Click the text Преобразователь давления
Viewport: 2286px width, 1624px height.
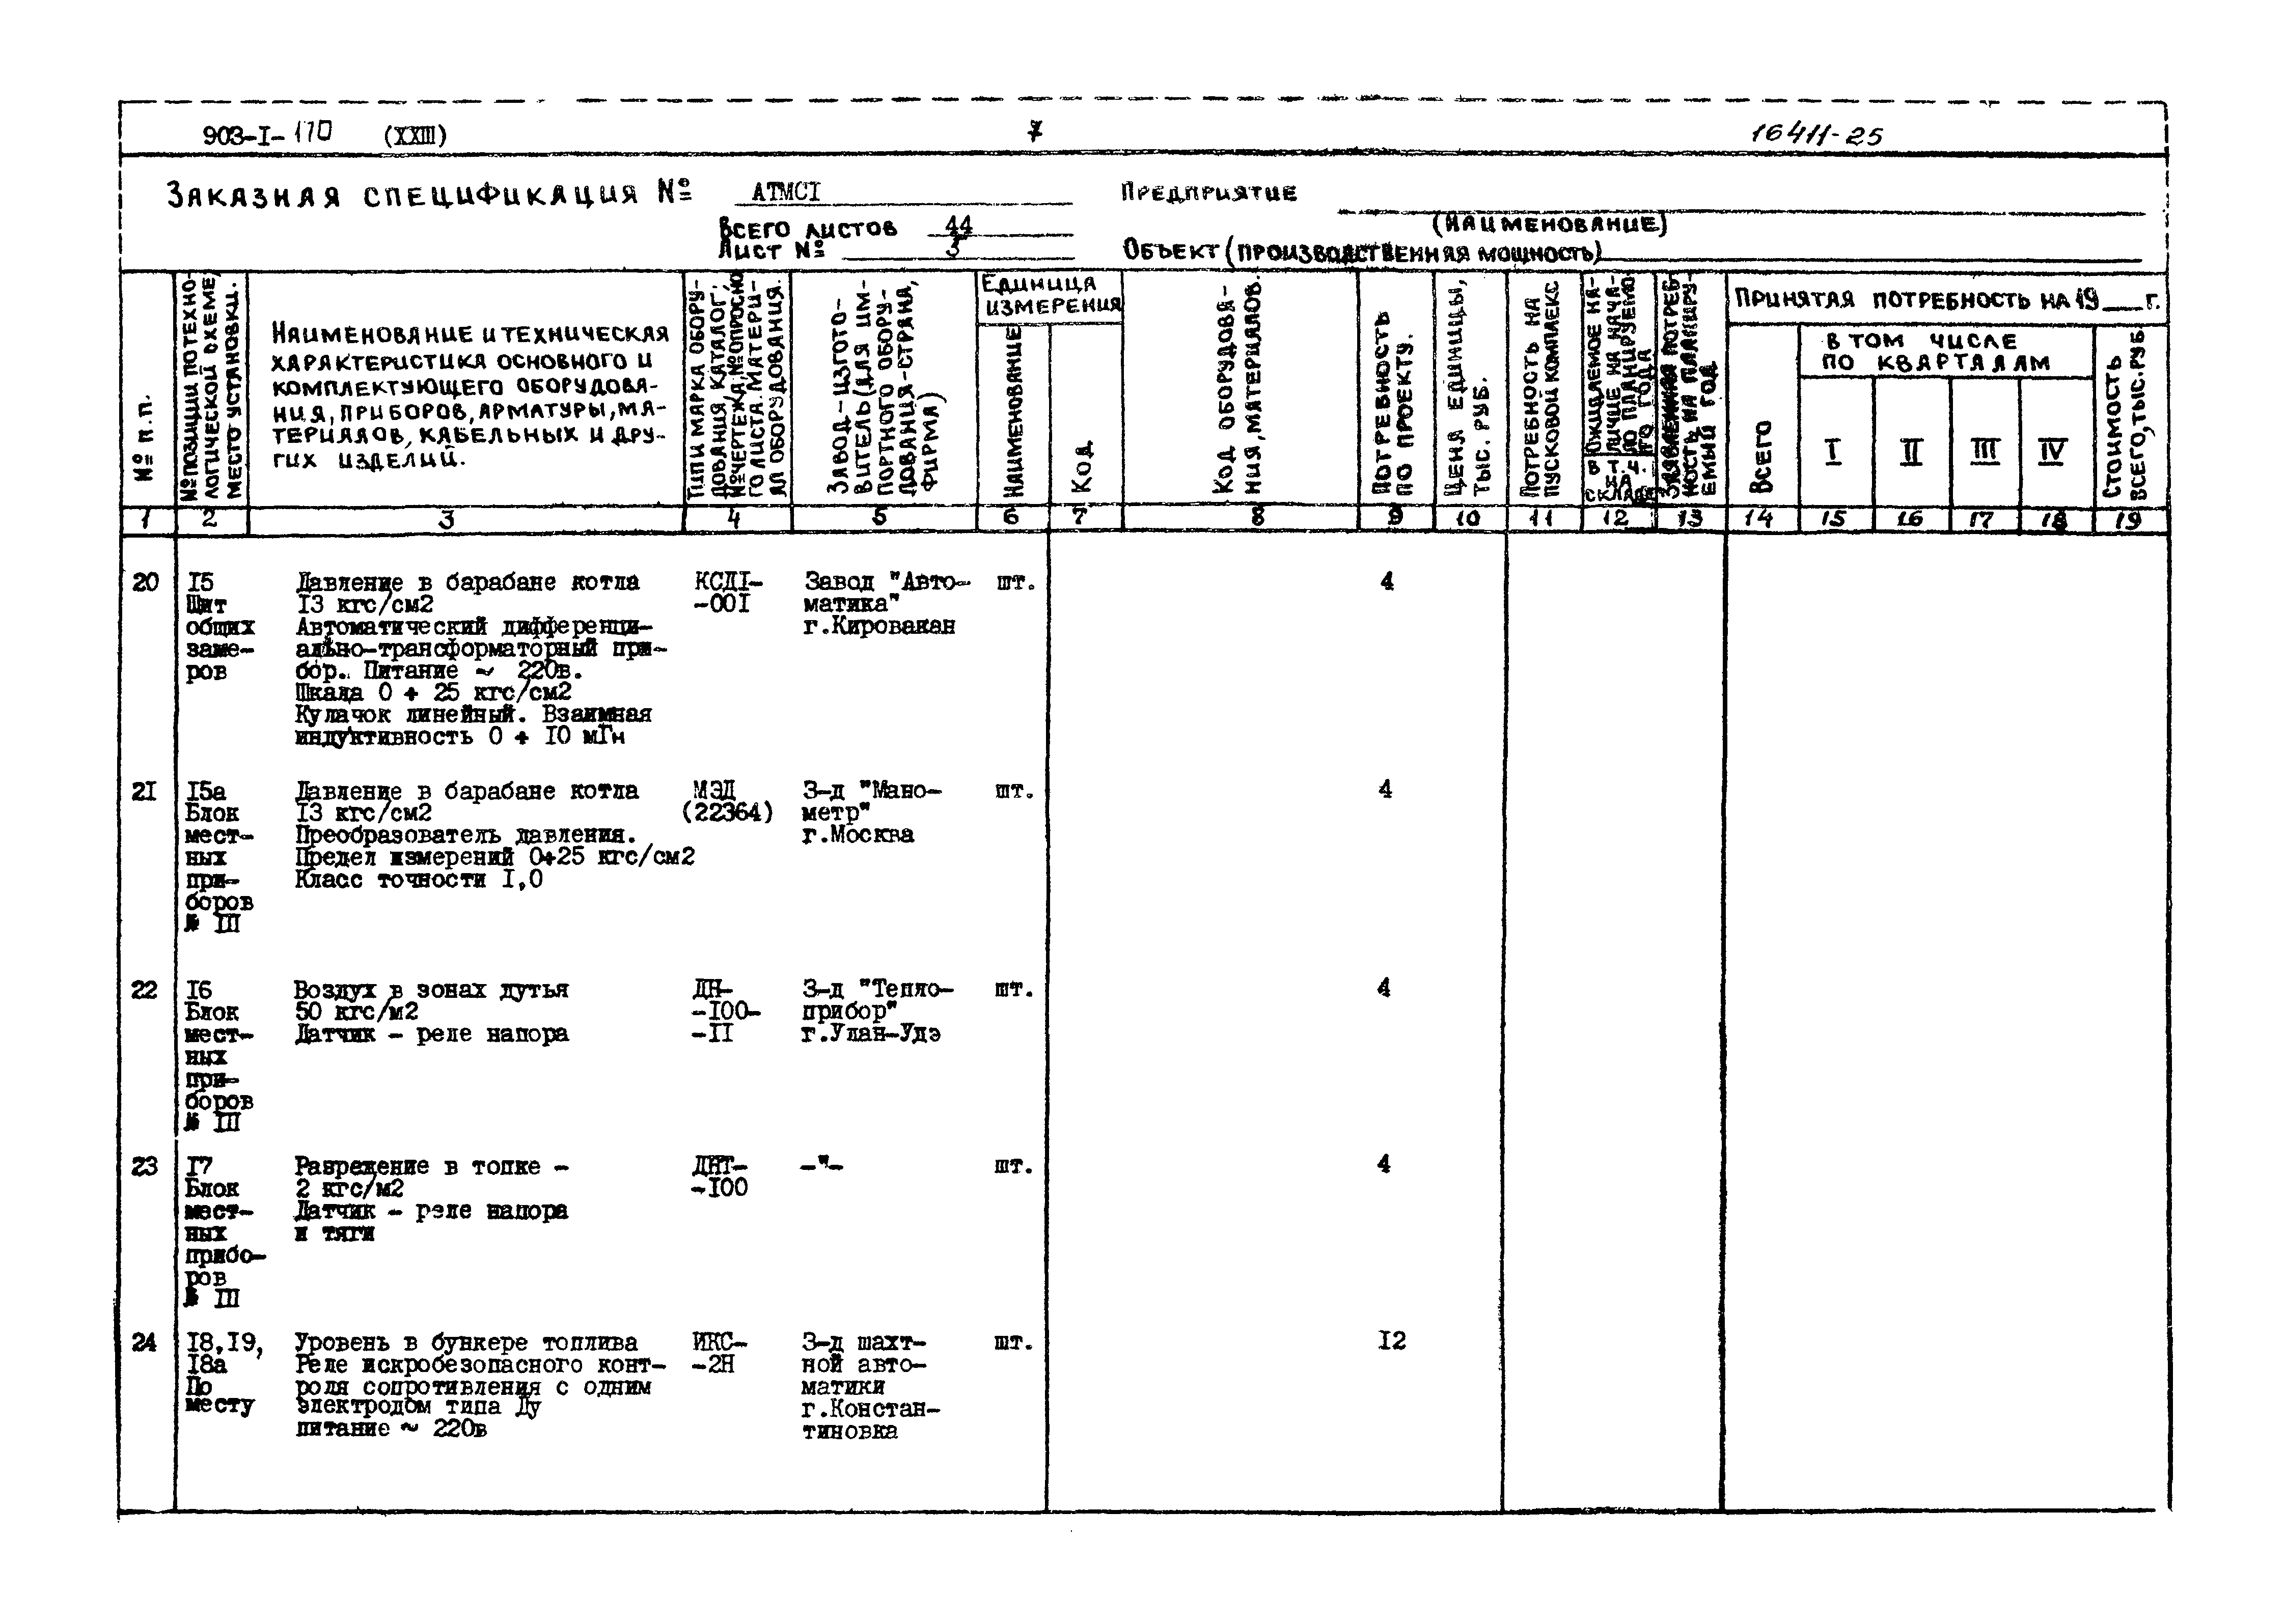[x=466, y=835]
